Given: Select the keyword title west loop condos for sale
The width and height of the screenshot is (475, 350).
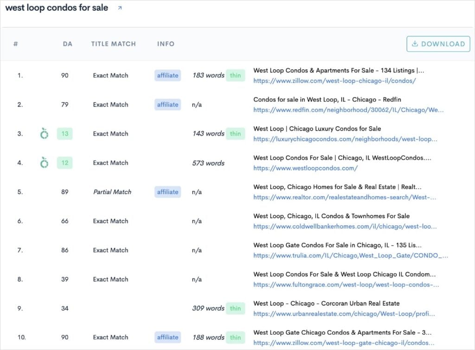Looking at the screenshot, I should 56,7.
